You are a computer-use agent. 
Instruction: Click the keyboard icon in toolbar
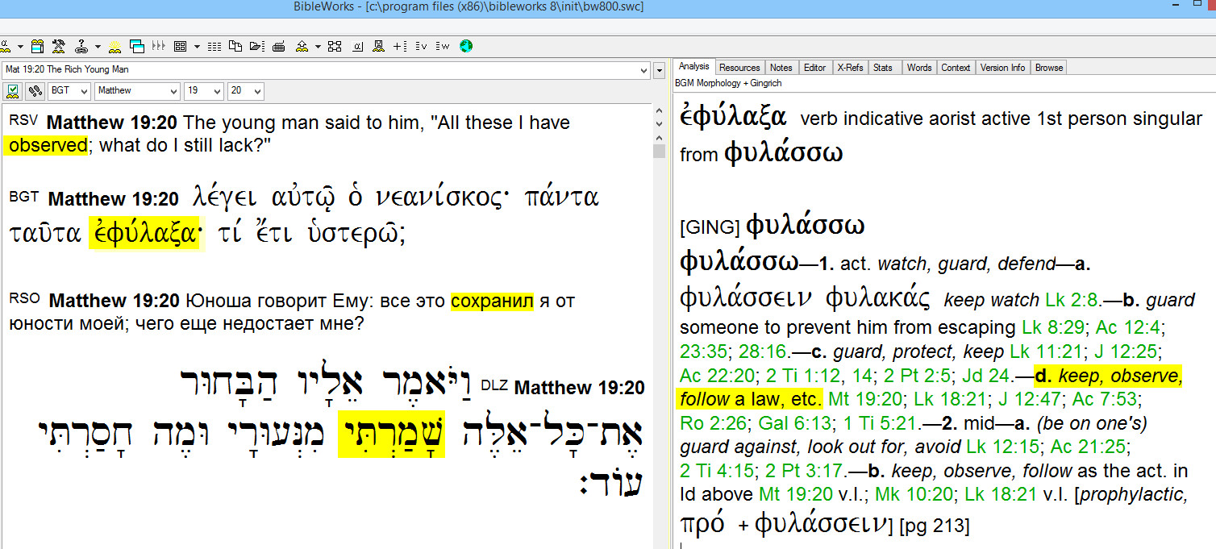[x=278, y=46]
